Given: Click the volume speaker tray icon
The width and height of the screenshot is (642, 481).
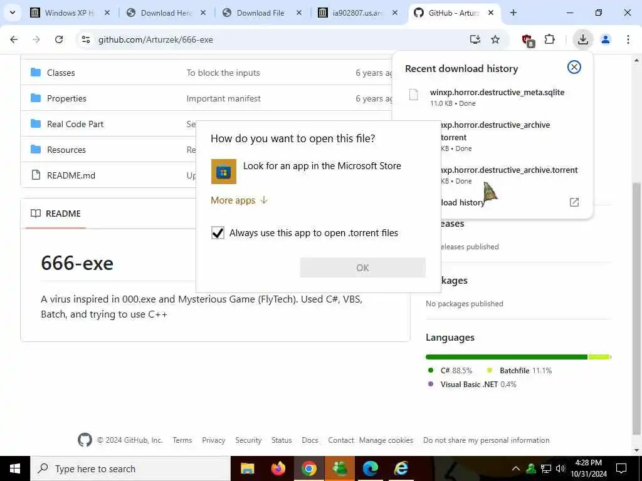Looking at the screenshot, I should pyautogui.click(x=560, y=468).
